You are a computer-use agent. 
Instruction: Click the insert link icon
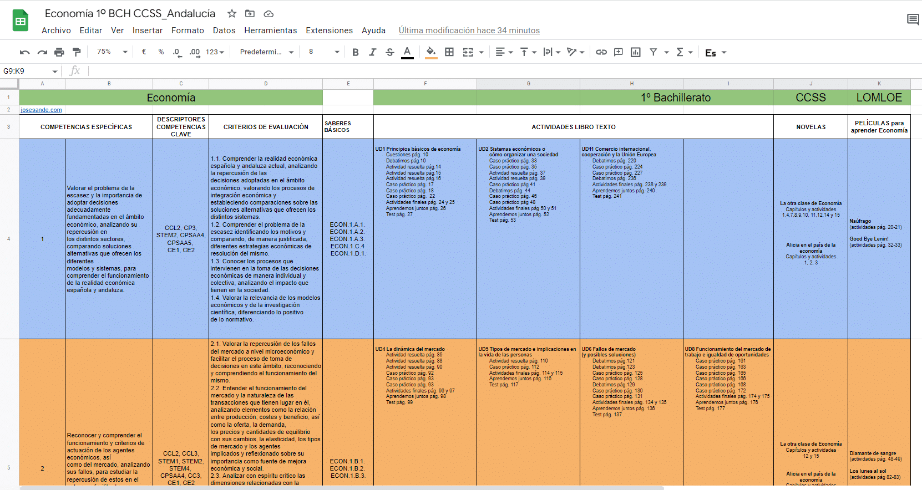601,52
